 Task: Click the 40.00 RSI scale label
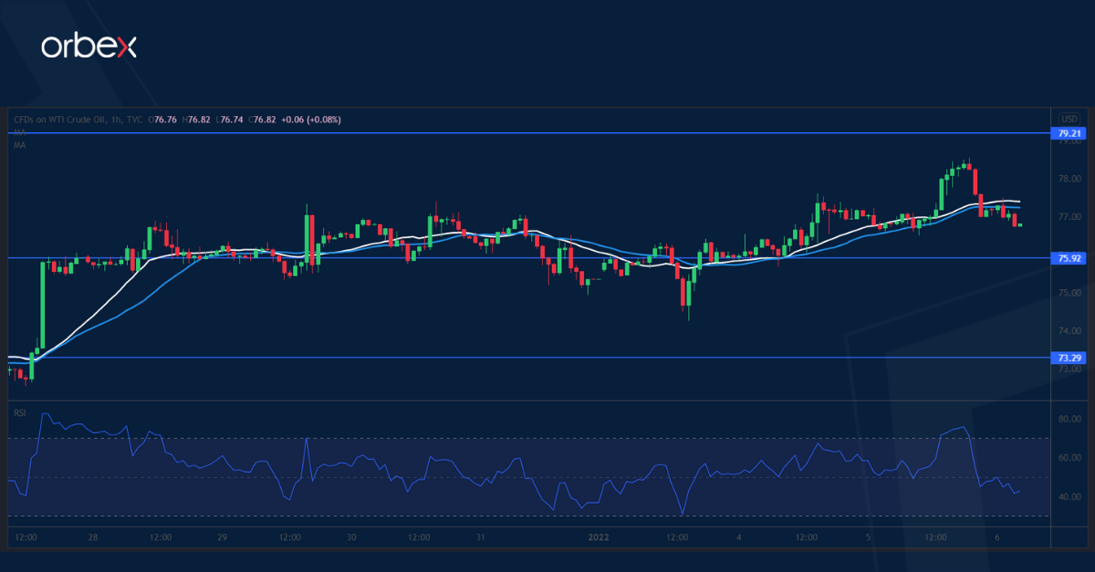click(x=1069, y=497)
